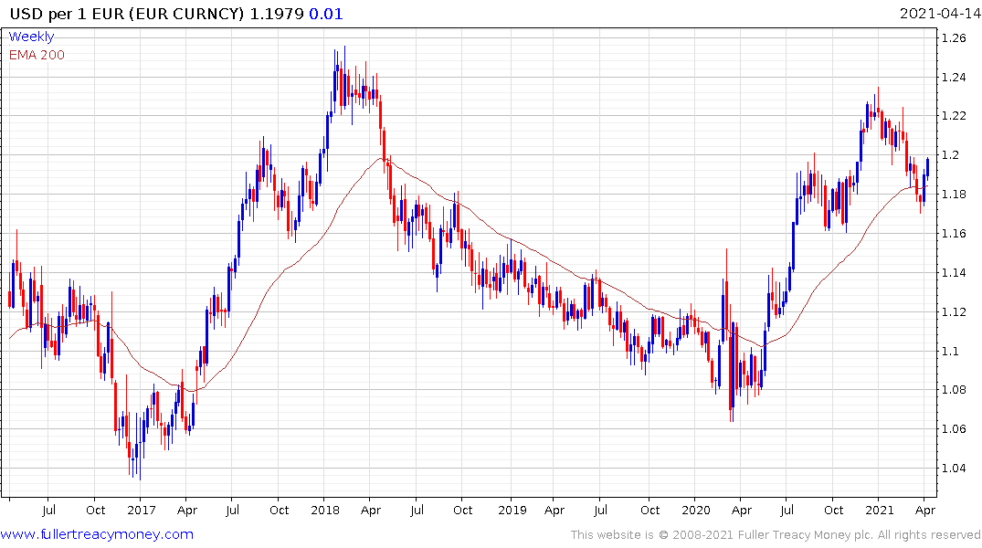Click the 1.14 price axis label

coord(954,272)
